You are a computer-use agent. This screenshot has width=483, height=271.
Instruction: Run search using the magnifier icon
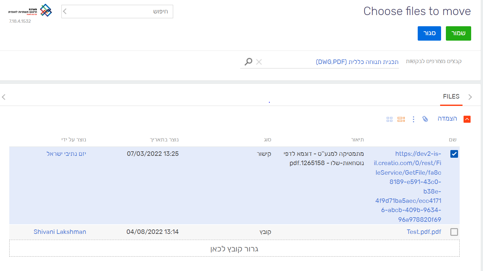click(248, 61)
